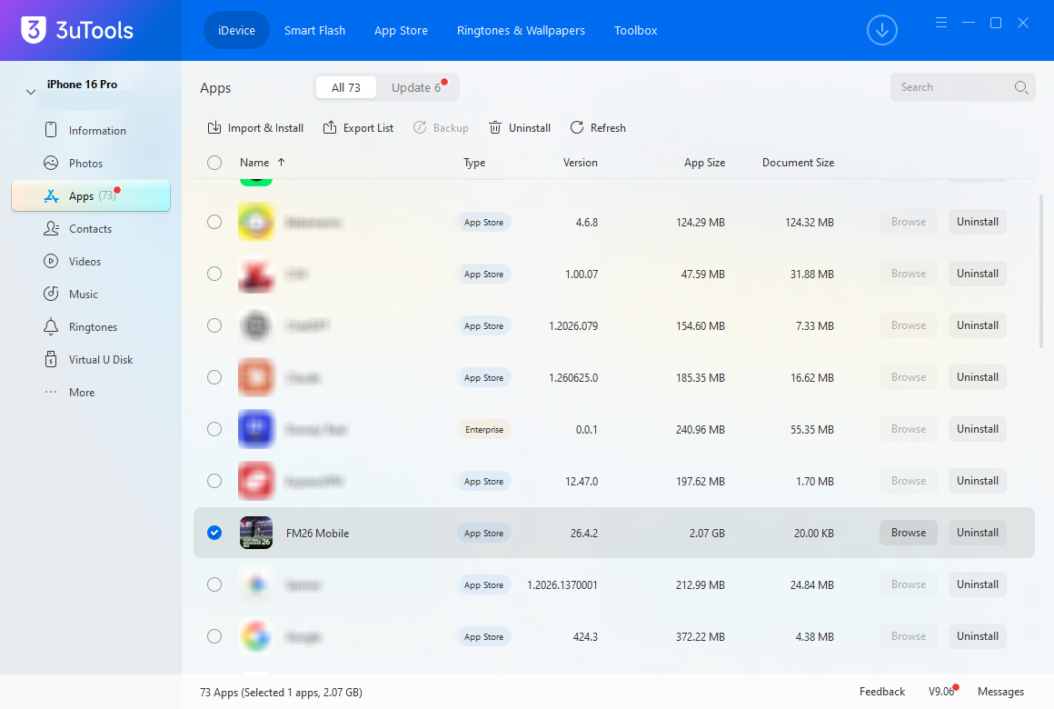The height and width of the screenshot is (709, 1054).
Task: Select the app with version 1.2026.079
Action: pyautogui.click(x=214, y=325)
